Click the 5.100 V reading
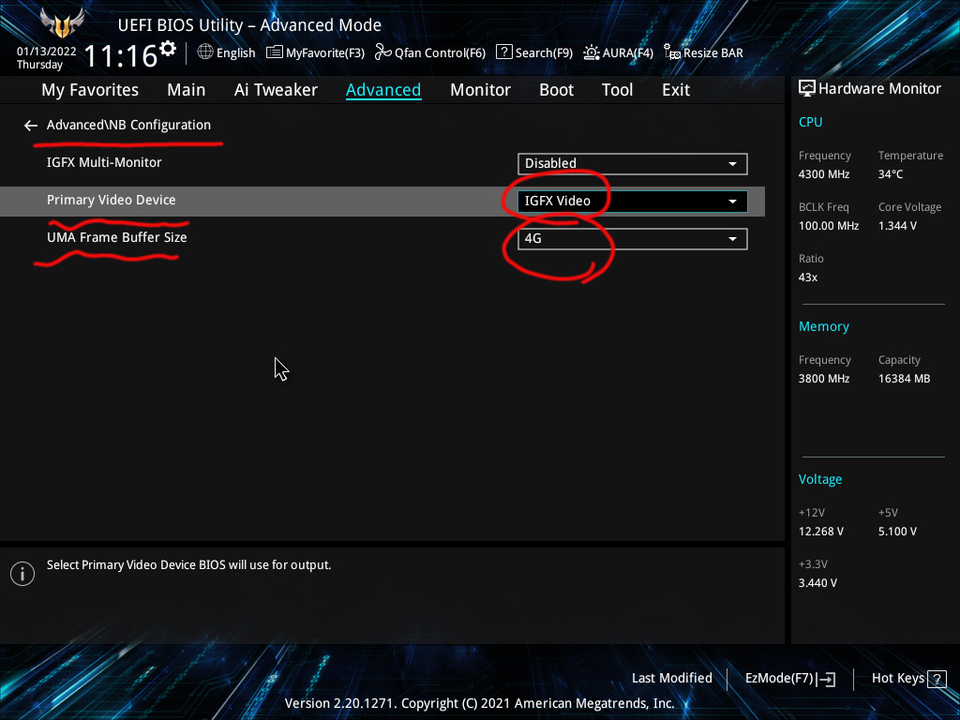Screen dimensions: 960x720 pos(897,532)
